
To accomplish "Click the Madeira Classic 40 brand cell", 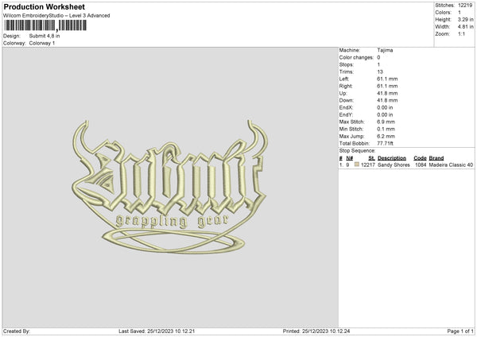I will click(451, 165).
